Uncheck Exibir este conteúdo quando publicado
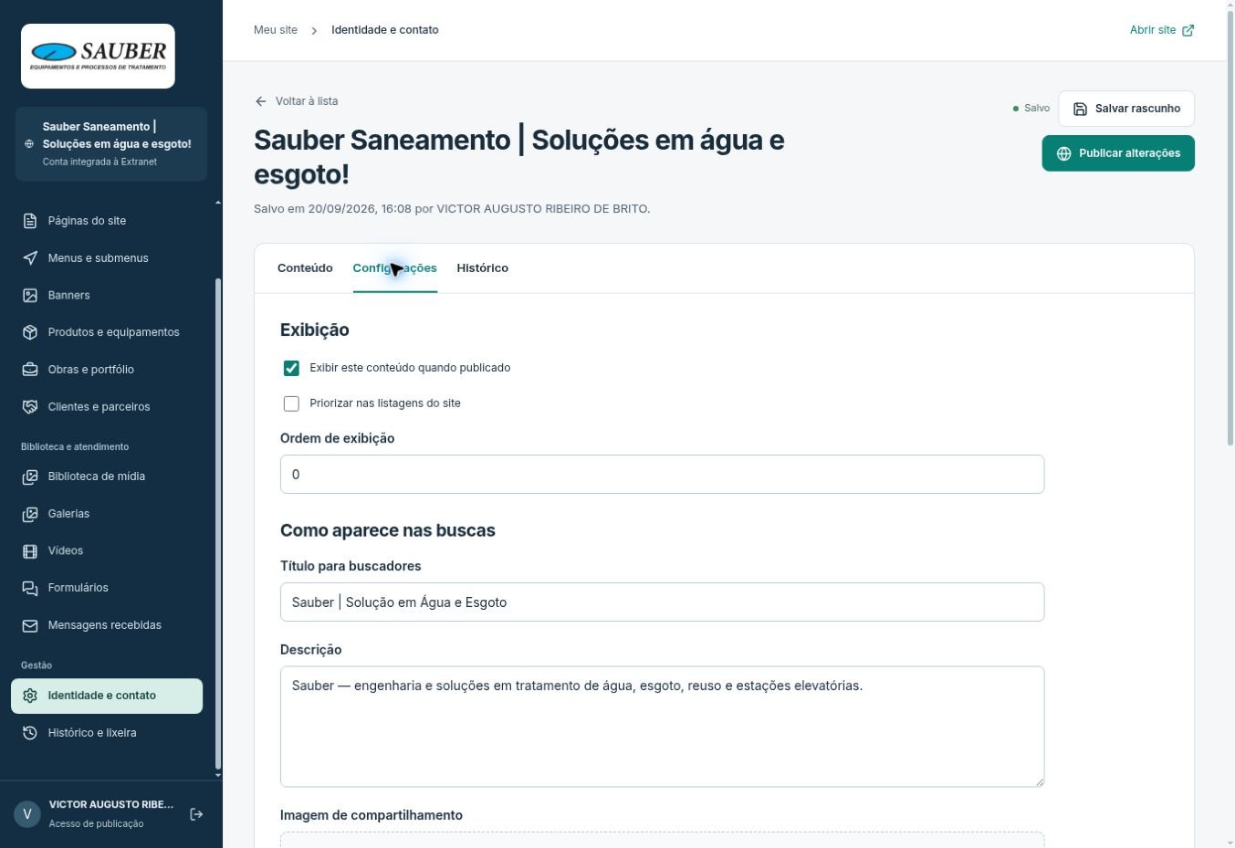 pos(291,368)
